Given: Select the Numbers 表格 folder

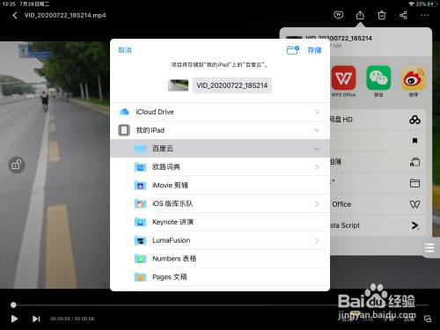Looking at the screenshot, I should [220, 259].
